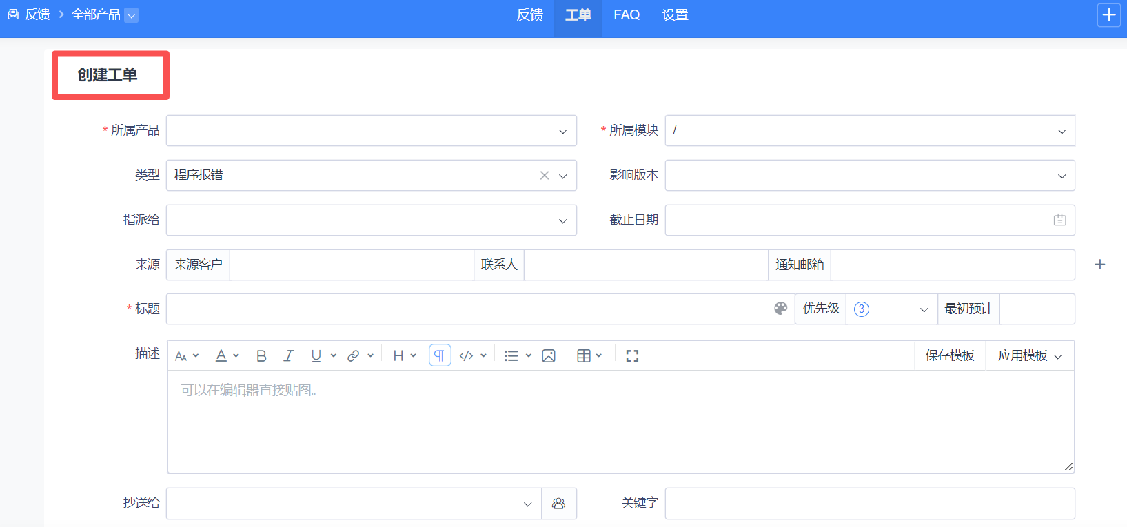Toggle bold formatting in description editor

pos(261,355)
